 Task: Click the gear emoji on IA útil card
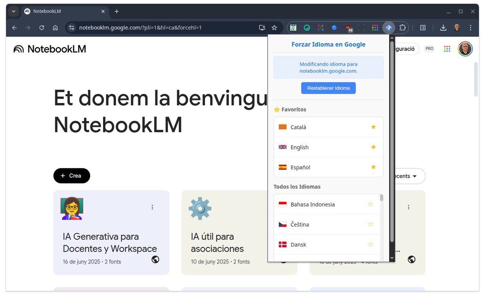coord(200,208)
